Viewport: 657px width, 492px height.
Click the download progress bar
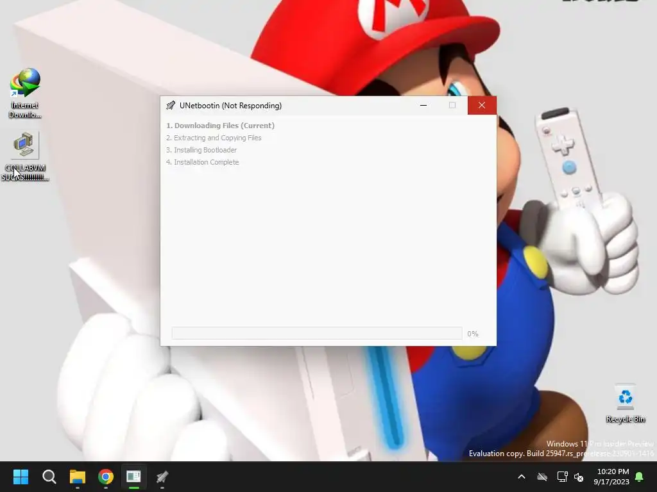(317, 333)
